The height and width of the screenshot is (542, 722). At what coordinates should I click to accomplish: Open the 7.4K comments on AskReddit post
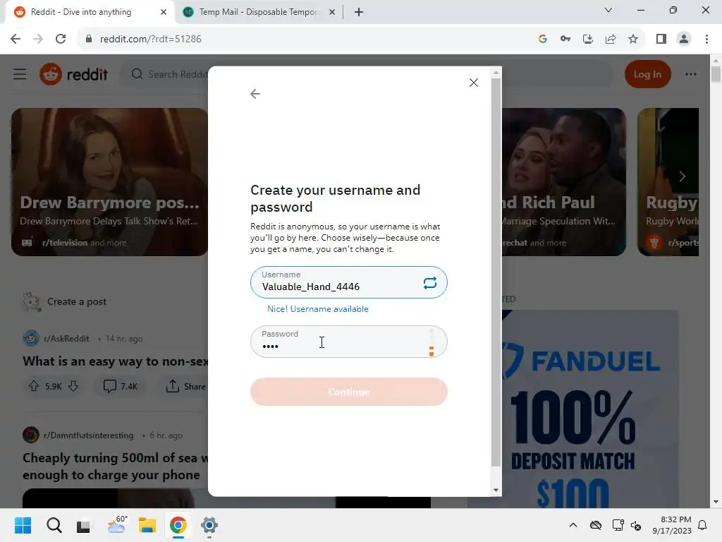pyautogui.click(x=120, y=386)
